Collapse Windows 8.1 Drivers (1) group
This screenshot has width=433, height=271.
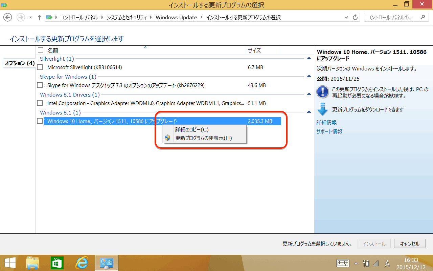[309, 95]
